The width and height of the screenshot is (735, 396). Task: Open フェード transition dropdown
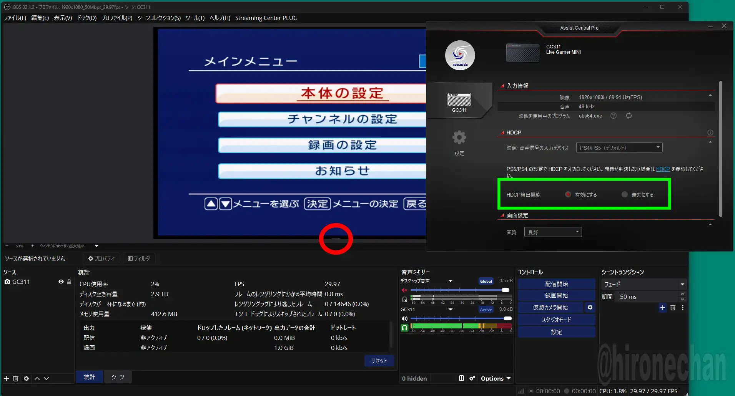point(644,284)
